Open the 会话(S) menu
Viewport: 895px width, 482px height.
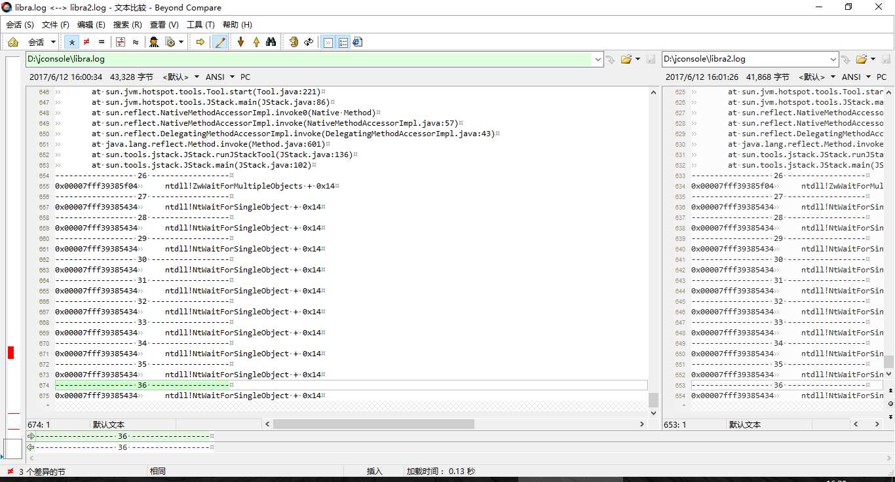point(20,24)
